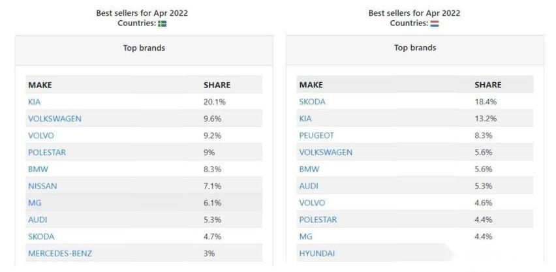The width and height of the screenshot is (556, 272).
Task: Click the right Top brands panel heading
Action: point(415,48)
